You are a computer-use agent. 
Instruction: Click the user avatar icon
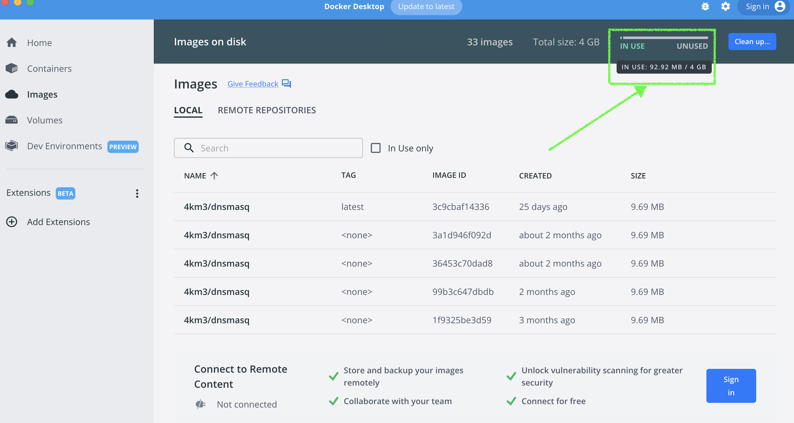coord(780,7)
